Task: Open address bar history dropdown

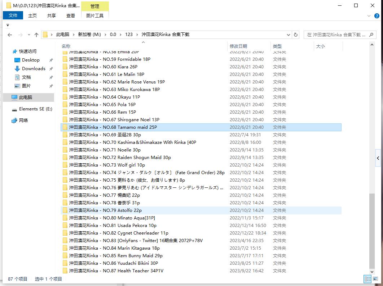Action: click(288, 35)
